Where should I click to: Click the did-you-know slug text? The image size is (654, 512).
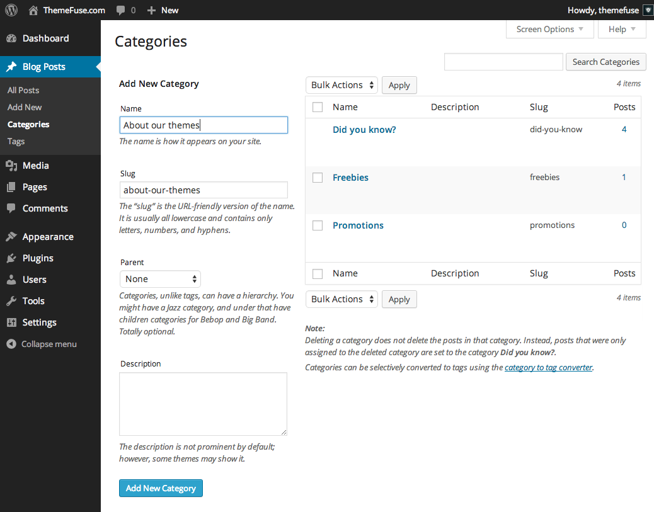(556, 129)
